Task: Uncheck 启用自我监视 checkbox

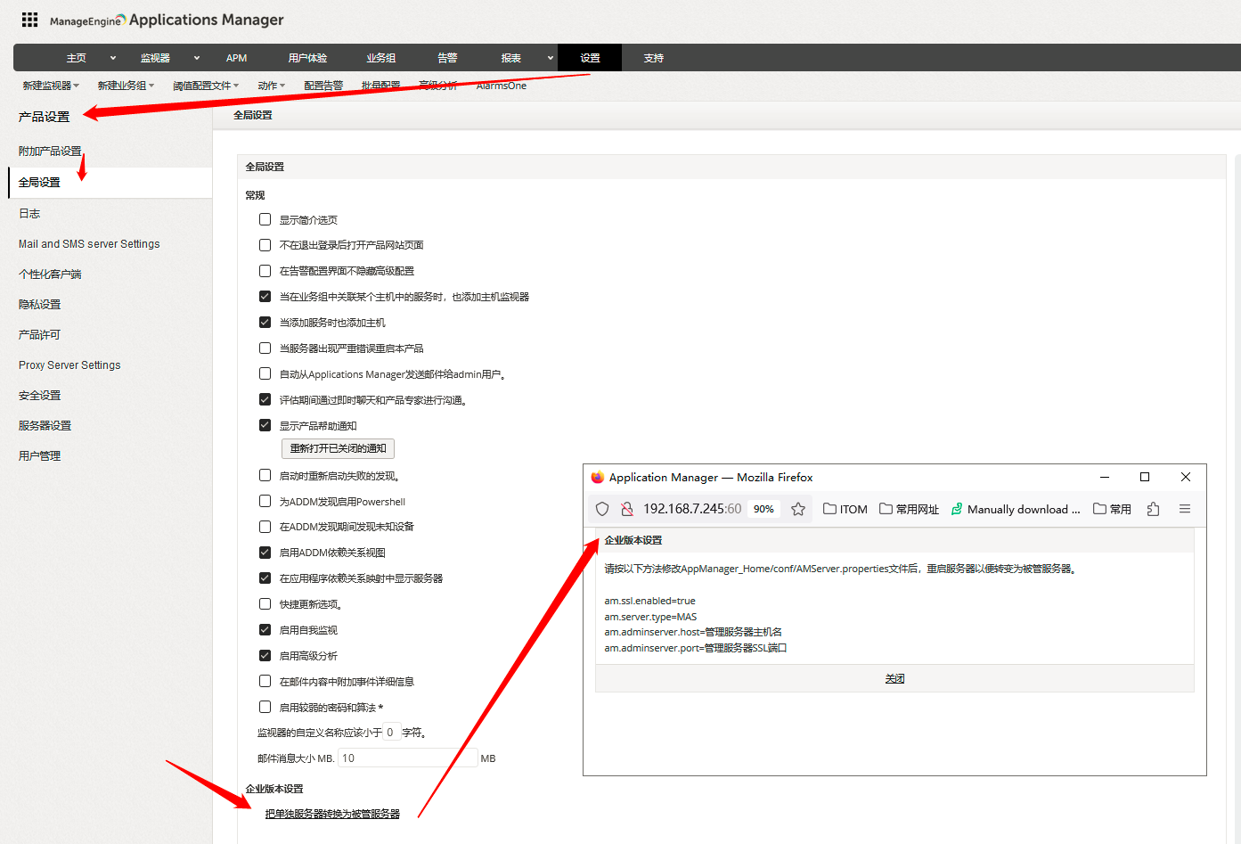Action: point(265,630)
